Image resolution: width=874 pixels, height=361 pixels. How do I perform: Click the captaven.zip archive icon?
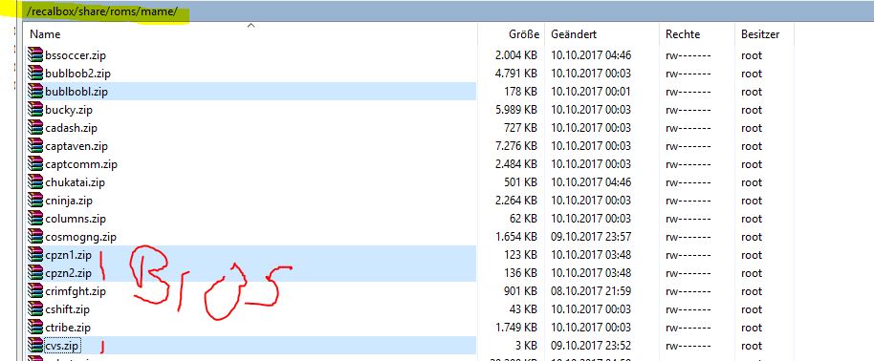click(35, 146)
